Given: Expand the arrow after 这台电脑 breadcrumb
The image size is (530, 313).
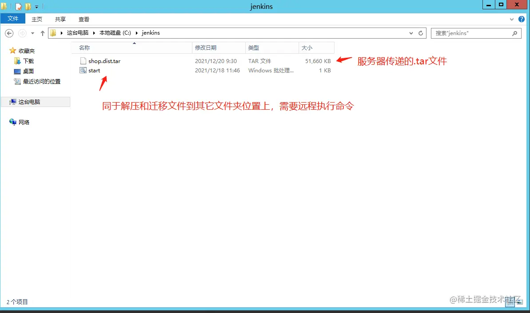Looking at the screenshot, I should click(94, 33).
